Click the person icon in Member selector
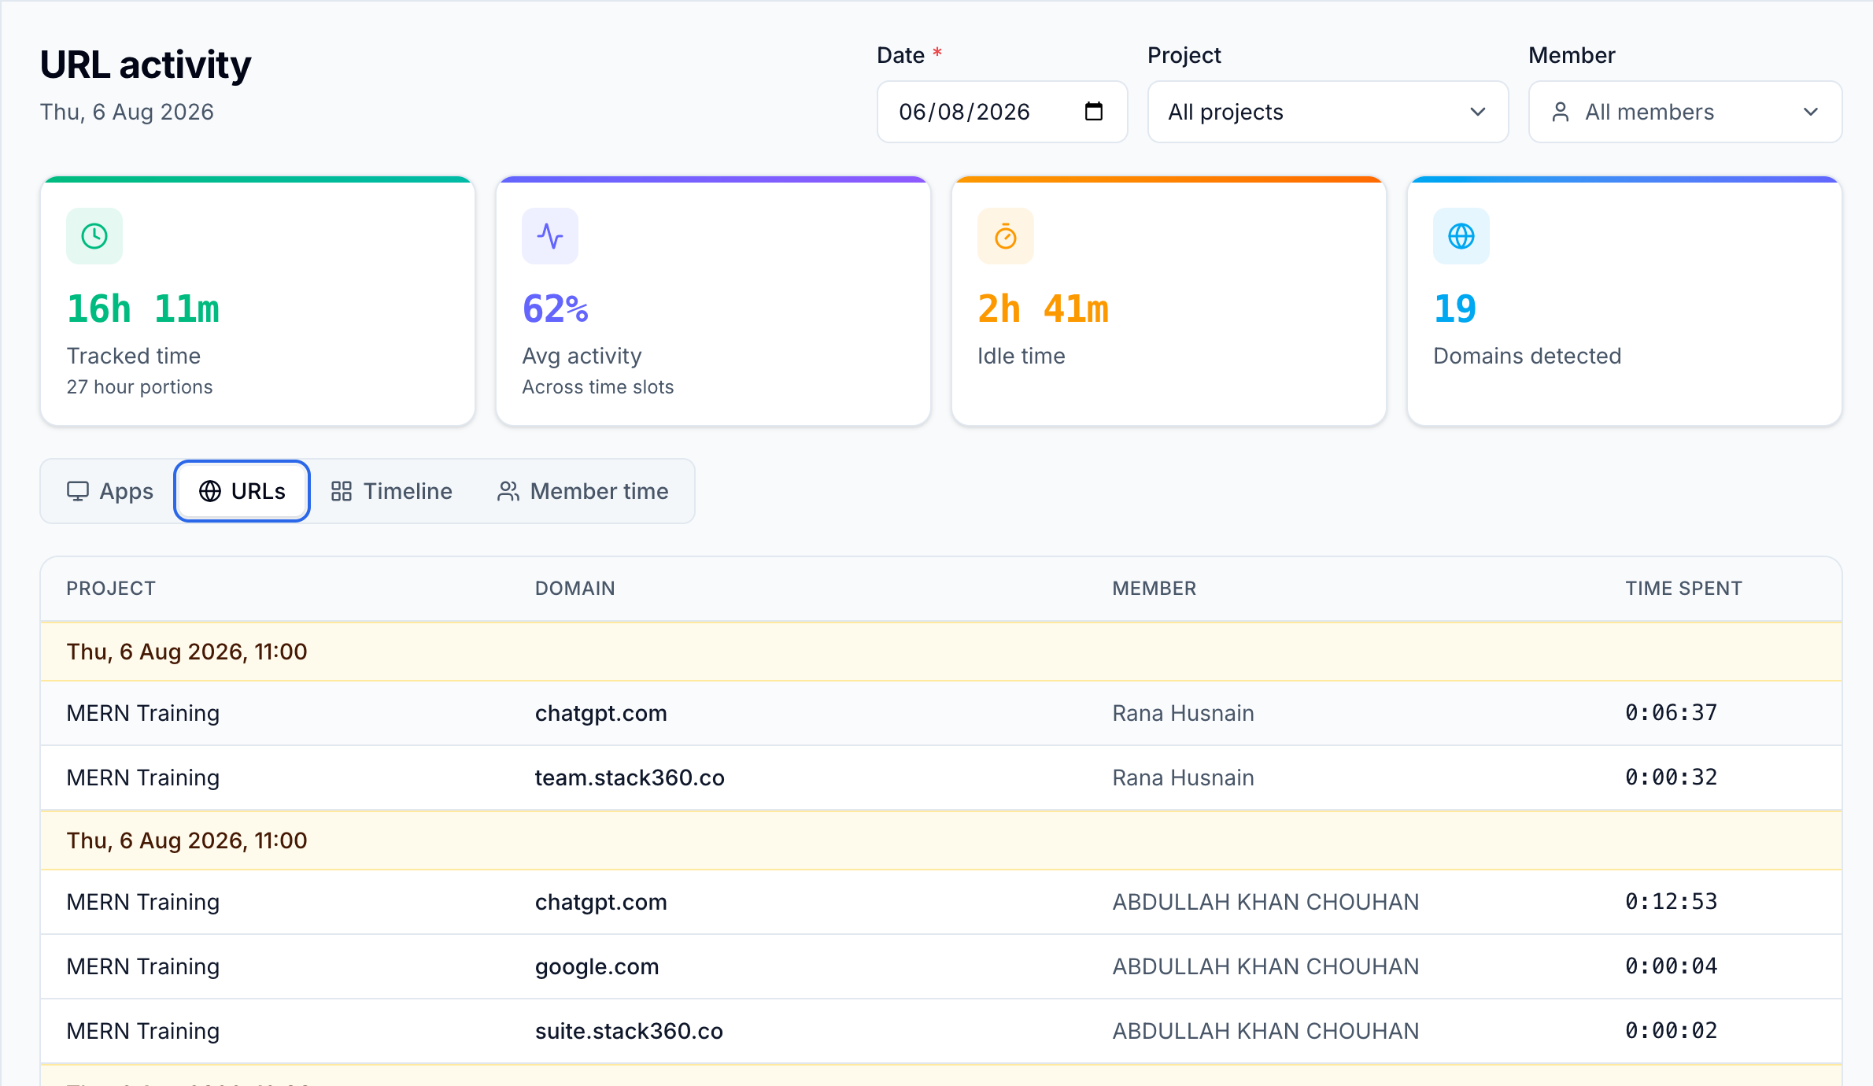The image size is (1873, 1086). coord(1561,113)
